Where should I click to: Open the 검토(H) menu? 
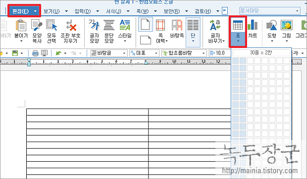point(203,11)
